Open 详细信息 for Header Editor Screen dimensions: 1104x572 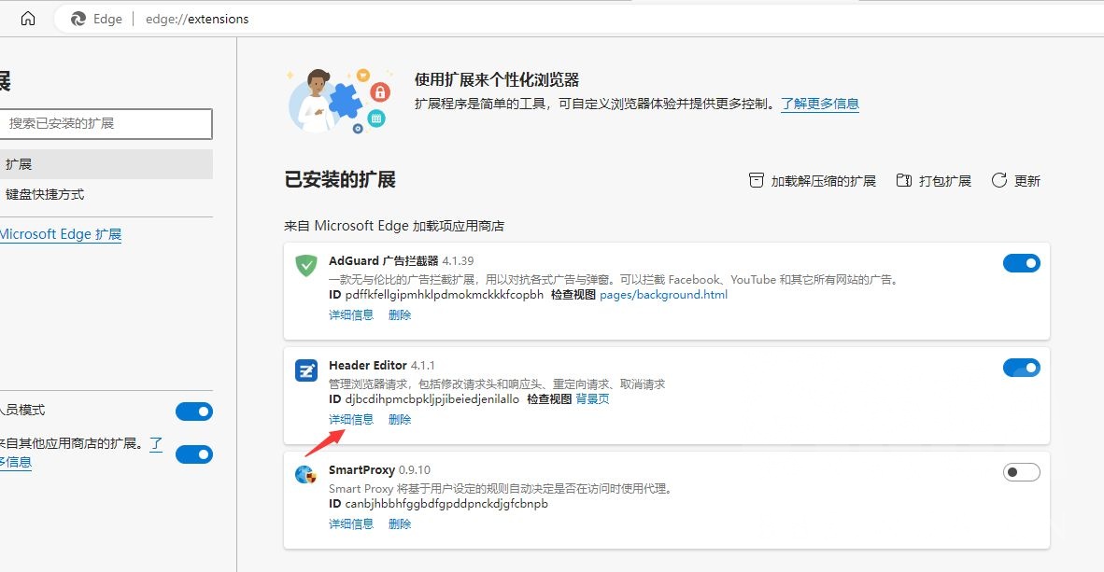(350, 419)
